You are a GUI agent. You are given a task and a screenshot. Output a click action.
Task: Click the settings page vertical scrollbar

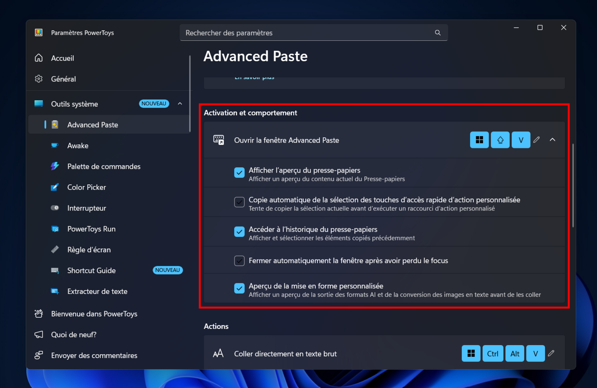pyautogui.click(x=573, y=185)
